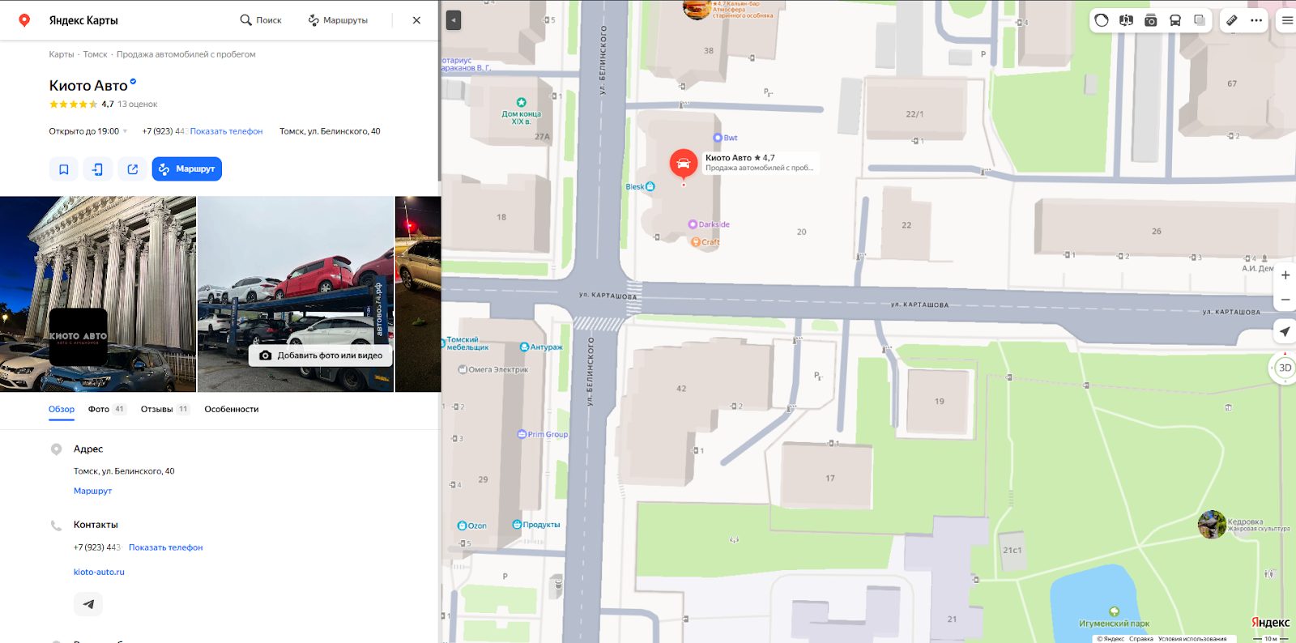Click the blue Маршрут button
This screenshot has width=1296, height=643.
(x=187, y=169)
